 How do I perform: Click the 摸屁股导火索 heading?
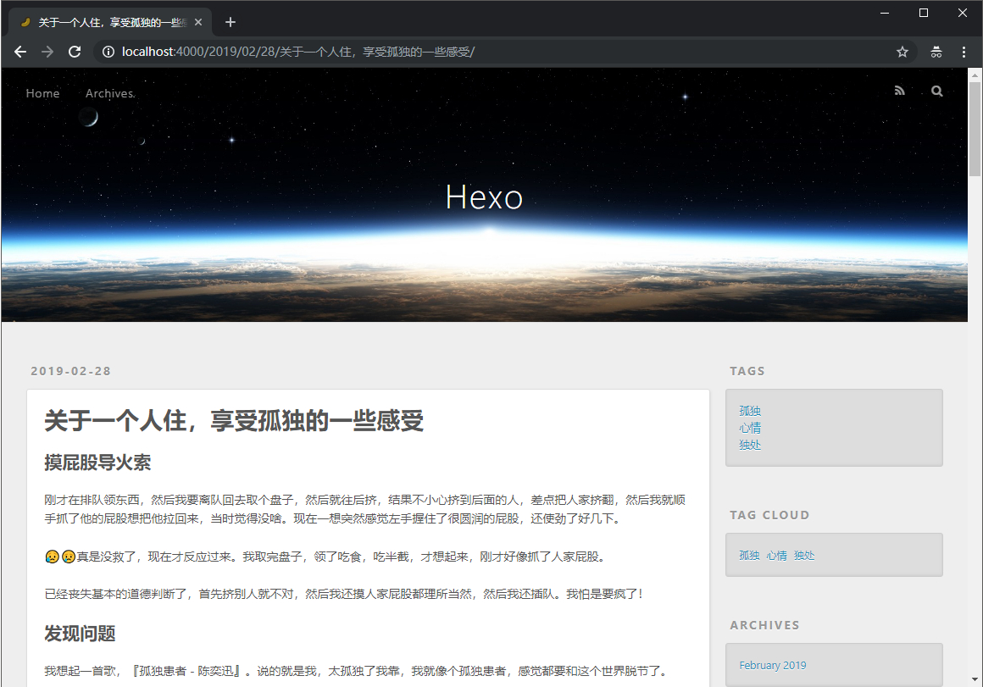pyautogui.click(x=97, y=463)
